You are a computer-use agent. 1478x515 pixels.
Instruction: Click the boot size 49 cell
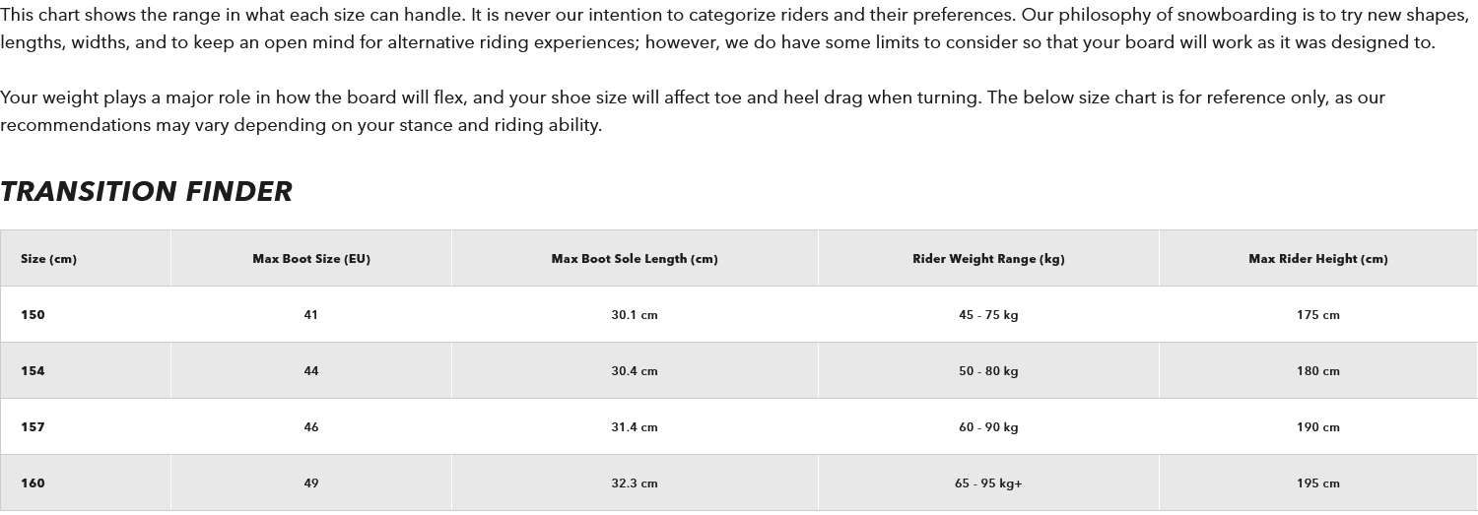[311, 483]
